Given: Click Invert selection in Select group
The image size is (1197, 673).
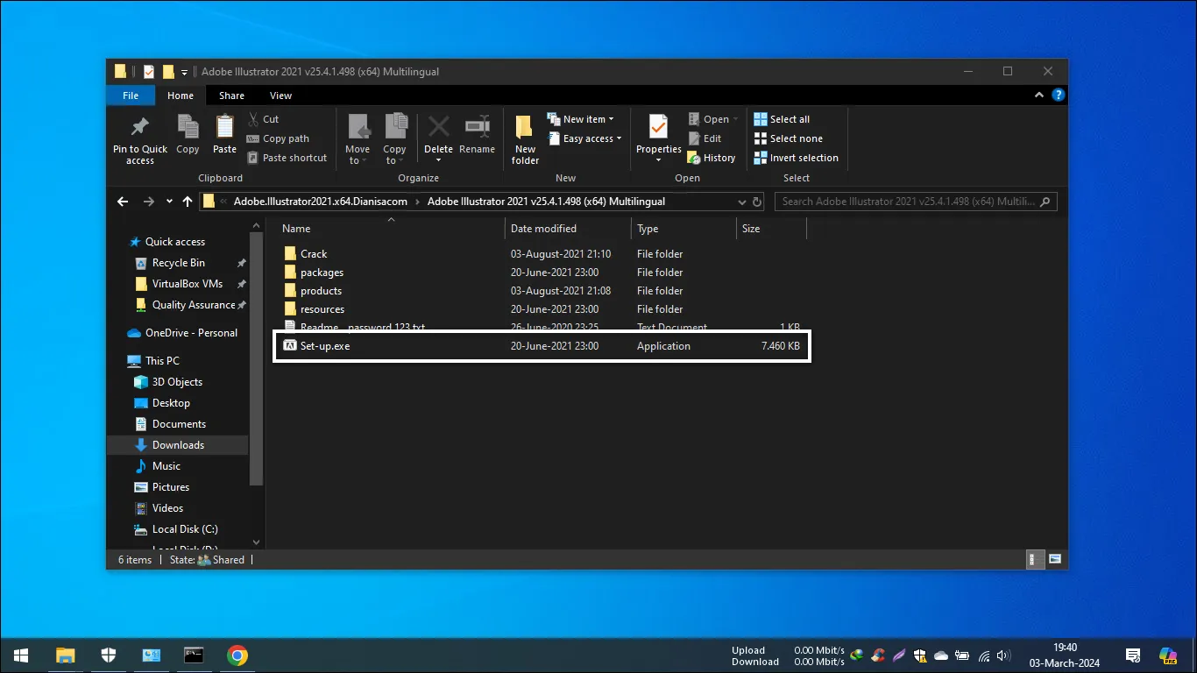Looking at the screenshot, I should pos(796,158).
